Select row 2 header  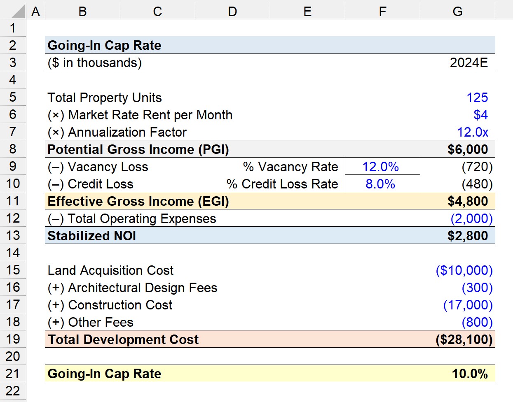click(13, 45)
